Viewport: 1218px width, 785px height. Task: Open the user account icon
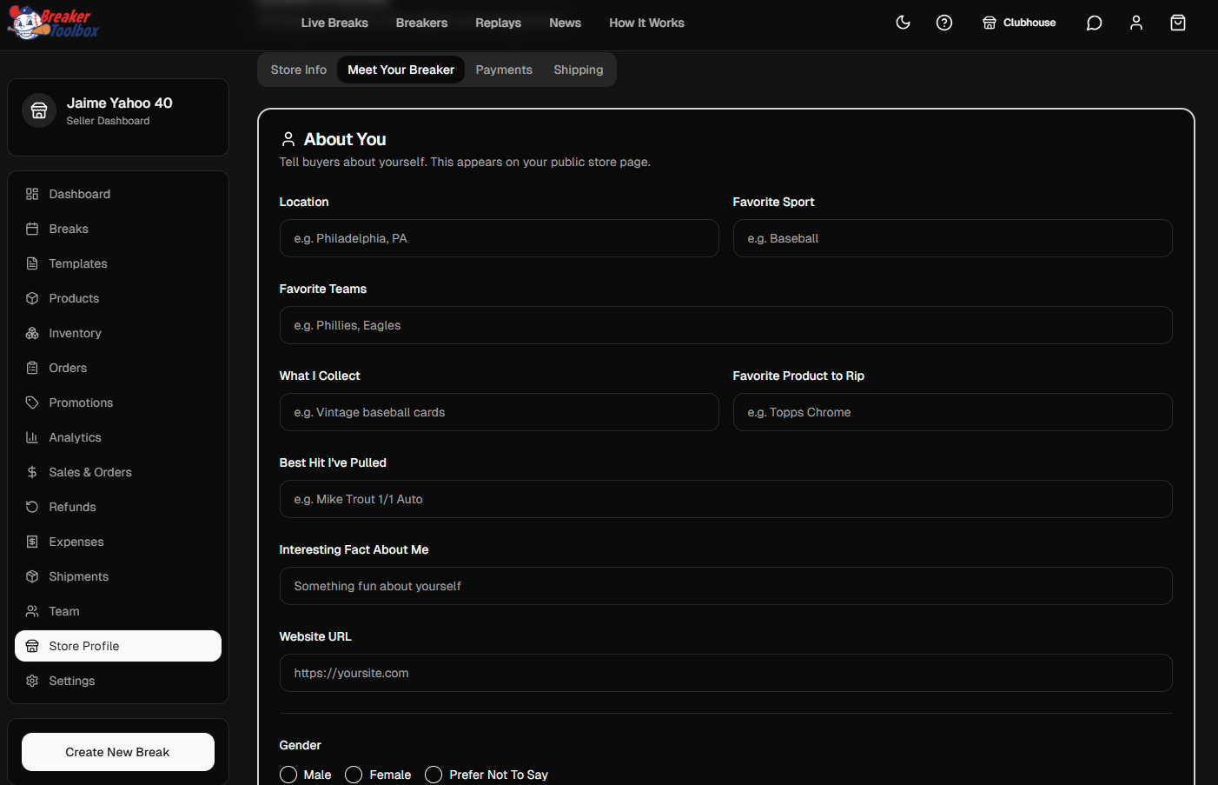(x=1136, y=23)
